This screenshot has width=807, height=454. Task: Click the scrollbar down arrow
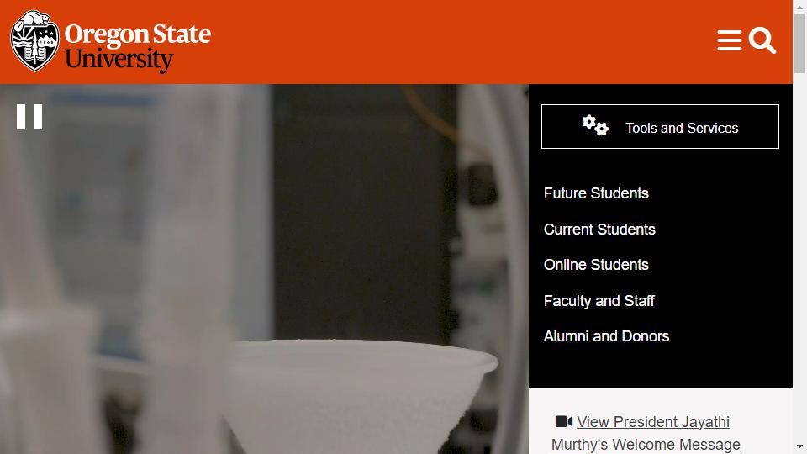coord(799,446)
